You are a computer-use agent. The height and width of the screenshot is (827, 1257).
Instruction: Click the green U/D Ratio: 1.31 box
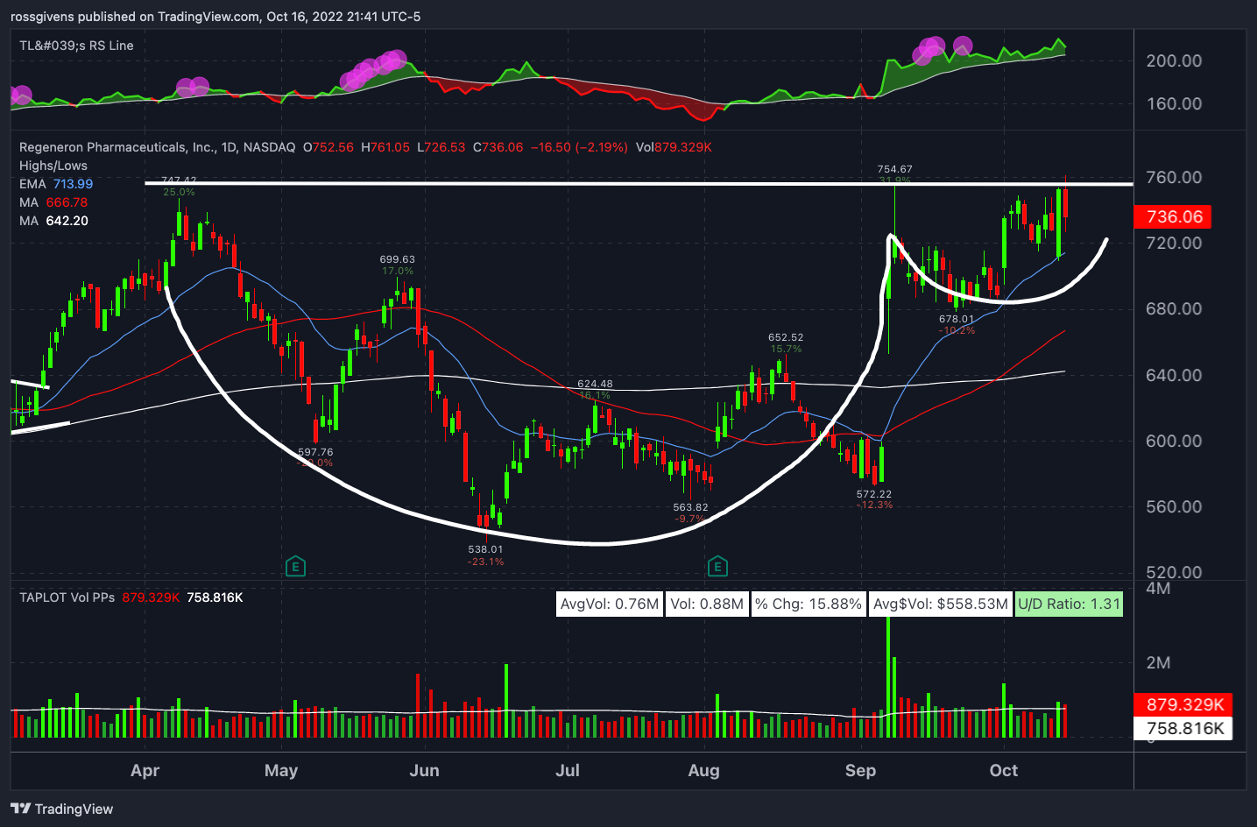click(x=1069, y=604)
